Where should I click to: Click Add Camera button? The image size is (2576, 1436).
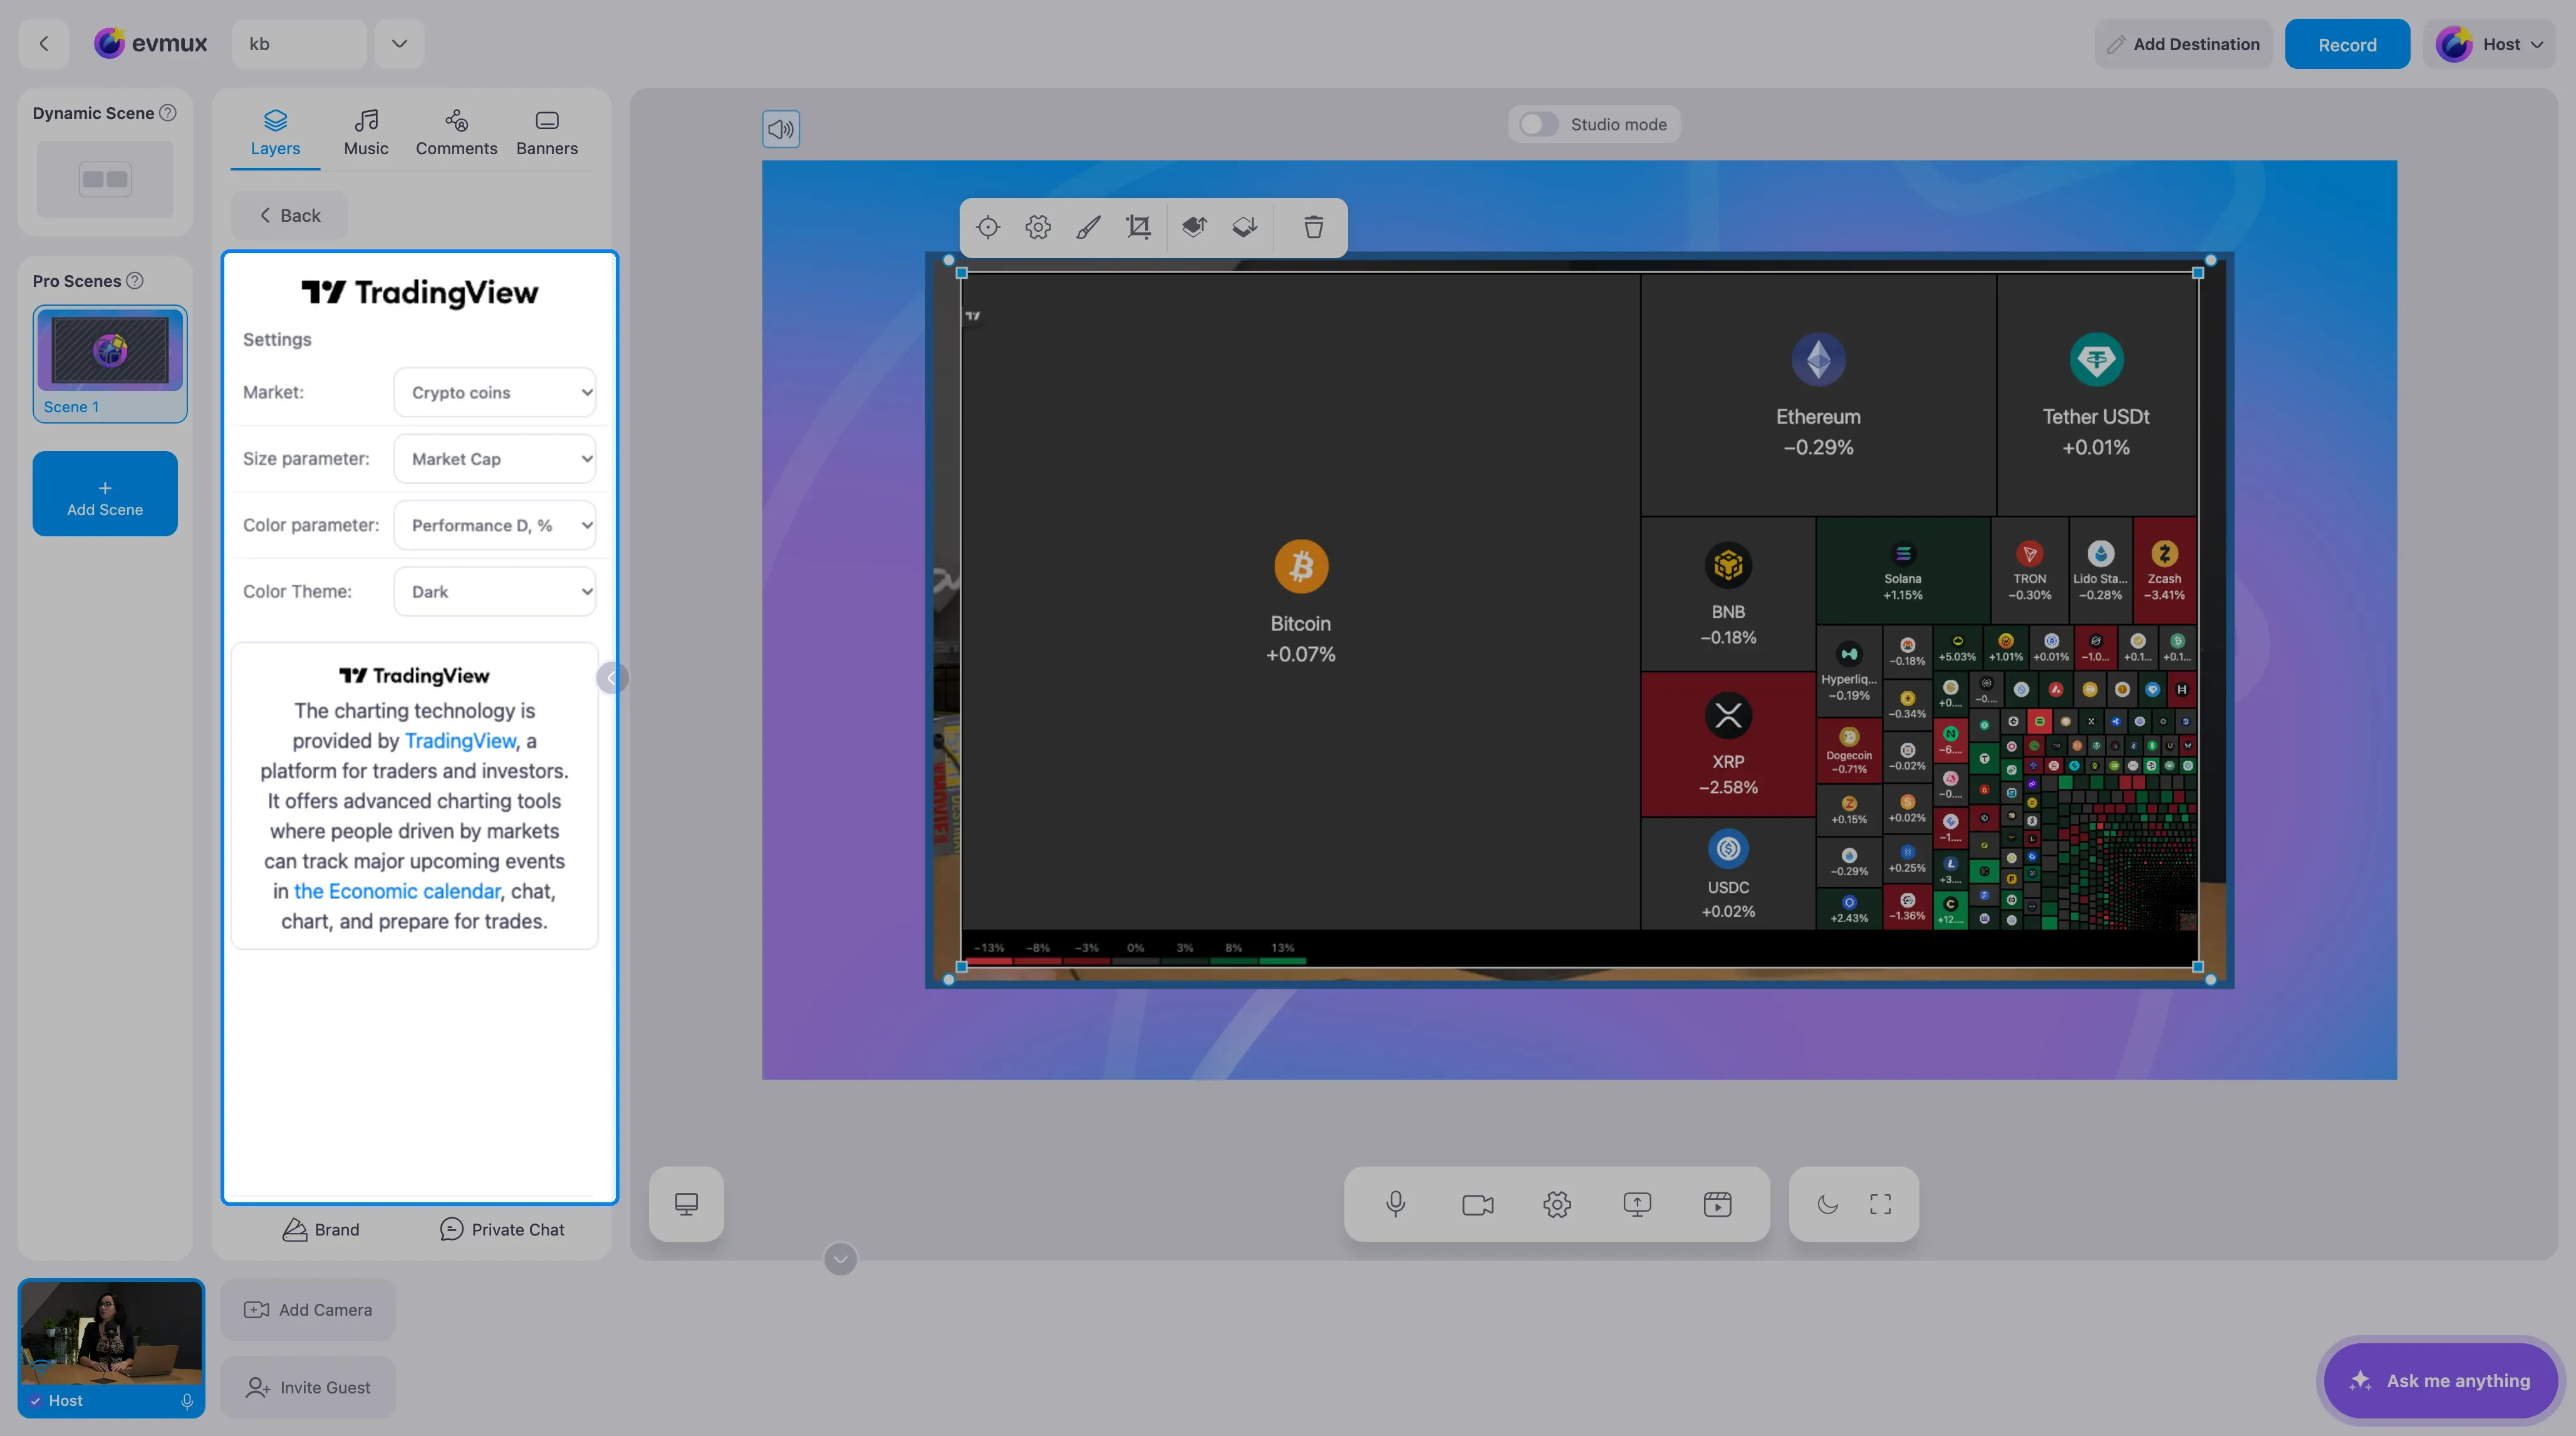coord(308,1310)
